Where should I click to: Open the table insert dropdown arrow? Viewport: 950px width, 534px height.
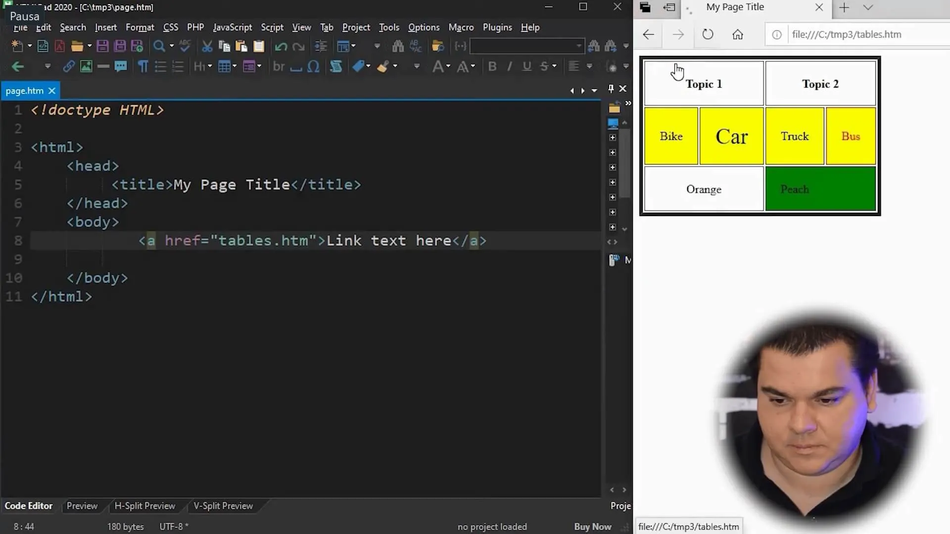[x=235, y=66]
